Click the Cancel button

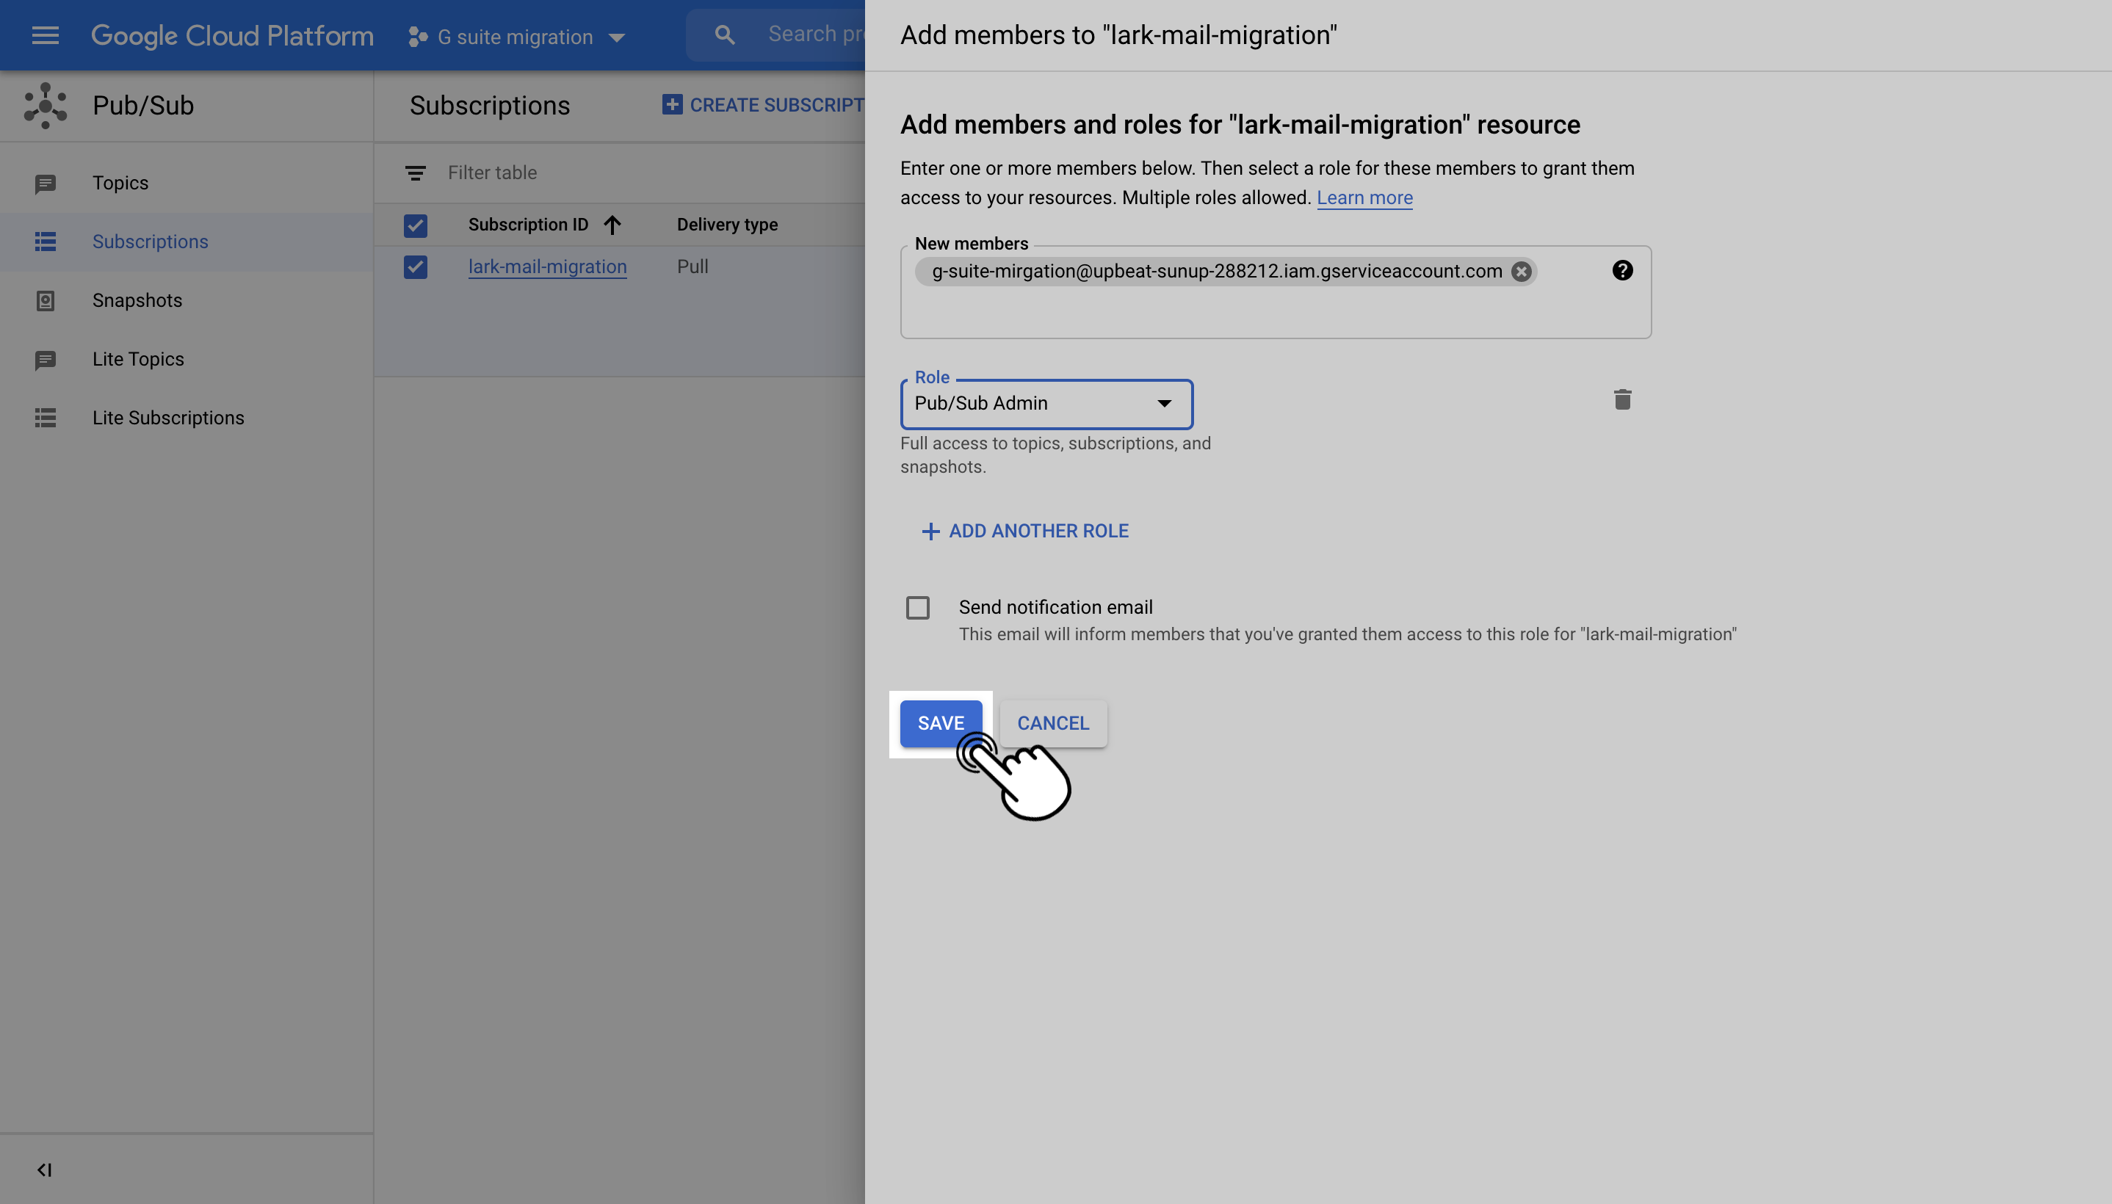coord(1052,724)
